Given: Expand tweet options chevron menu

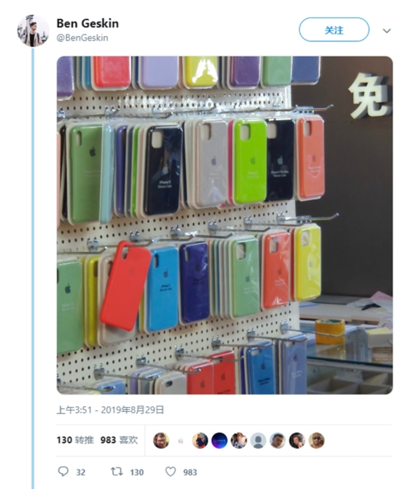Looking at the screenshot, I should tap(387, 30).
